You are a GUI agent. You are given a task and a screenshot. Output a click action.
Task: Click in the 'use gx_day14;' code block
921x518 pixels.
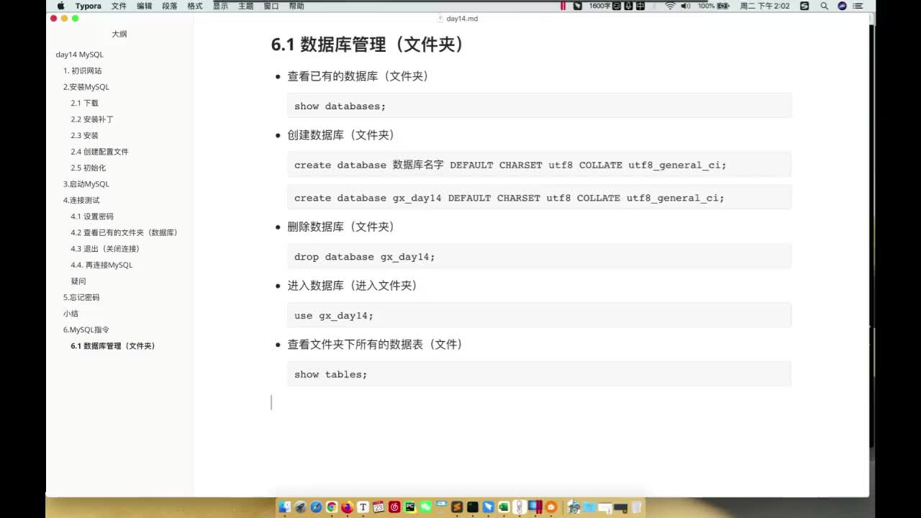coord(539,315)
